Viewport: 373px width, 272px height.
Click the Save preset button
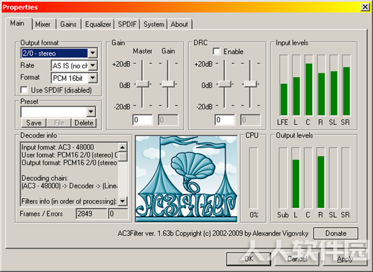coord(34,123)
